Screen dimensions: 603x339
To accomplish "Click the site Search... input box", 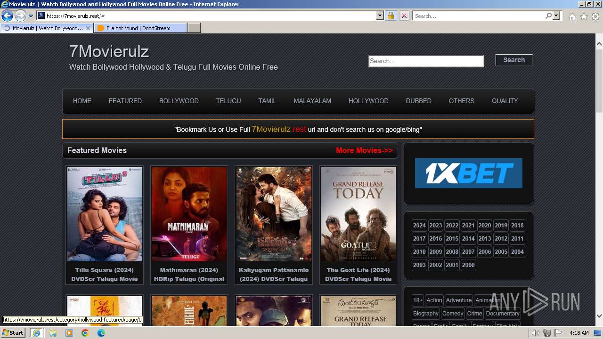I will pyautogui.click(x=426, y=61).
